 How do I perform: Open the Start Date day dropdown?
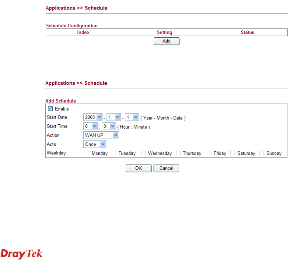pos(132,117)
